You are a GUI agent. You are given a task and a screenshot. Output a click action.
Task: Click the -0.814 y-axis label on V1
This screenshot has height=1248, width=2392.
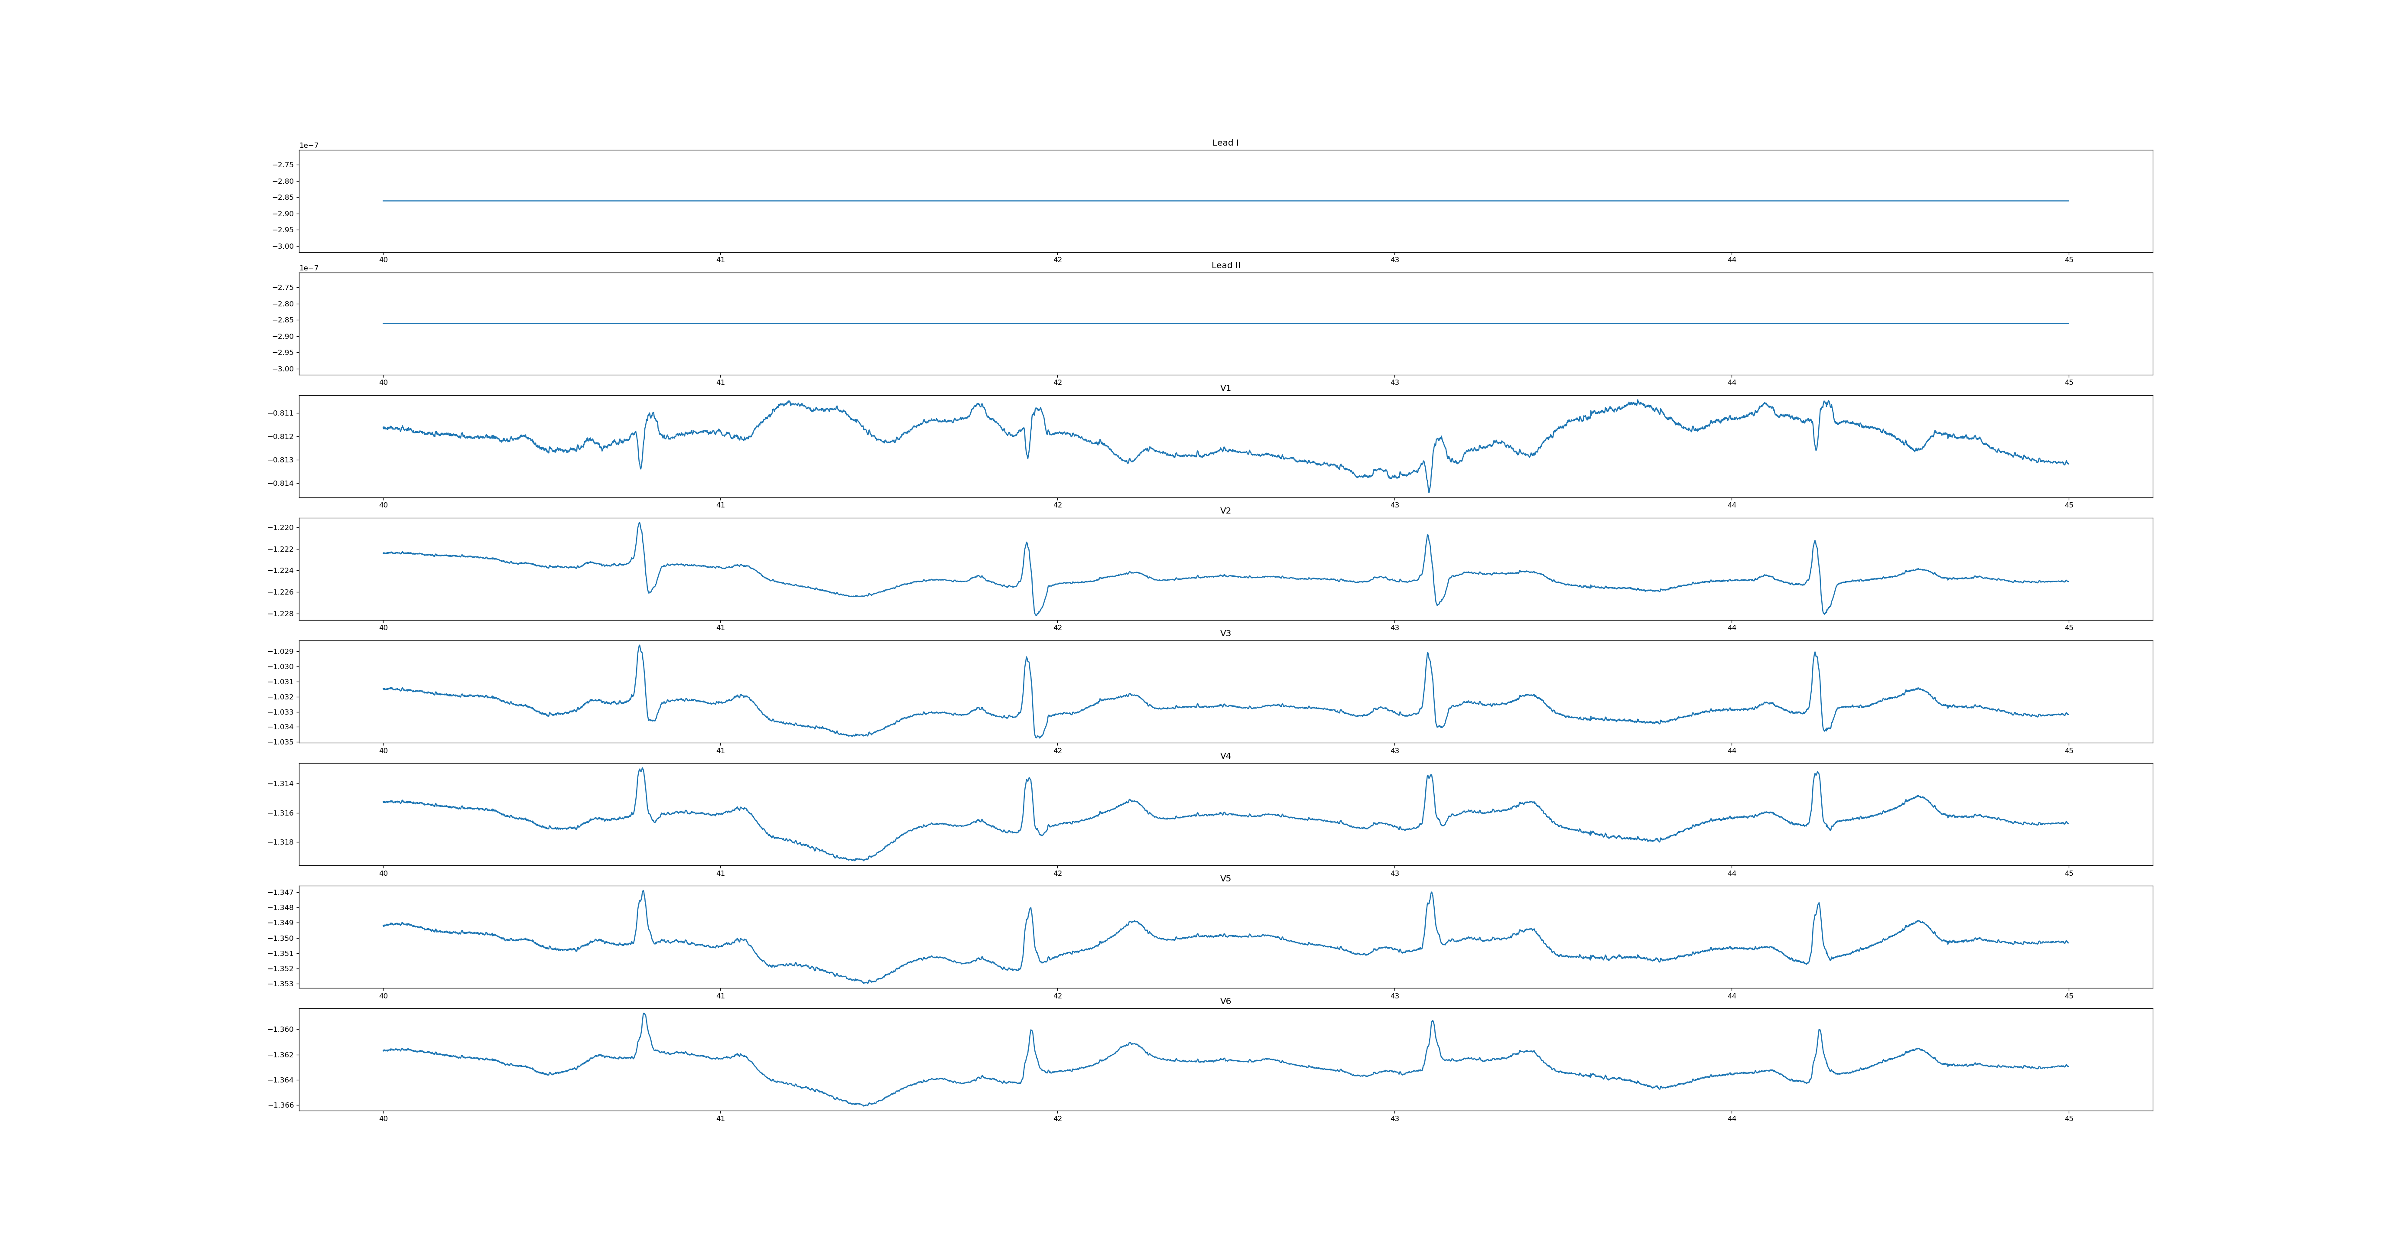click(x=281, y=484)
